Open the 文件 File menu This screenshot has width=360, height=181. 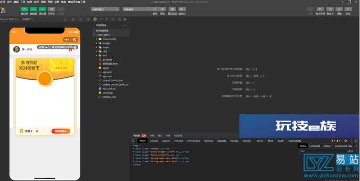[x=9, y=2]
